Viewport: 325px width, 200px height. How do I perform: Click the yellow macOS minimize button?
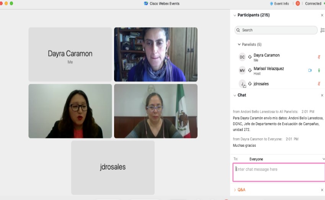[x=6, y=3]
